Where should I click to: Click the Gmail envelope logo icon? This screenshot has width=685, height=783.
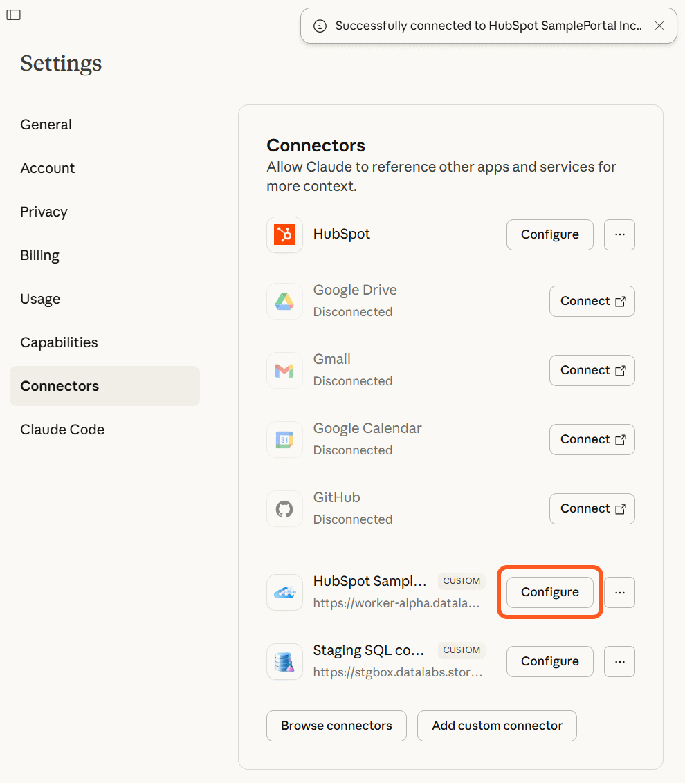click(x=284, y=371)
